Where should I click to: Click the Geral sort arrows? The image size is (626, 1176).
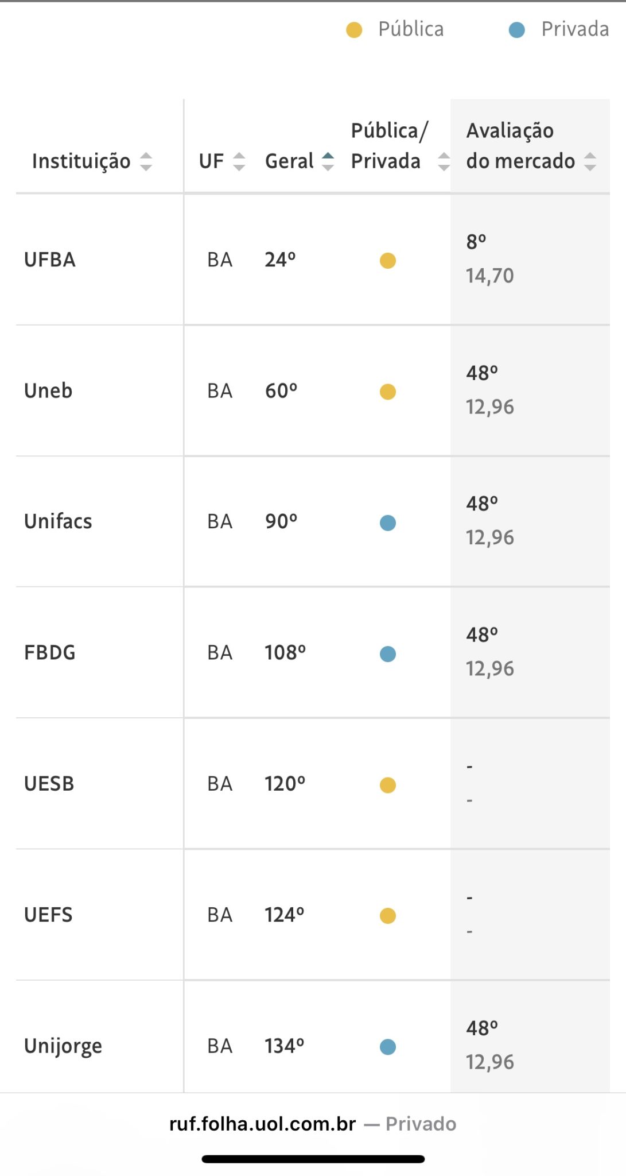click(328, 161)
